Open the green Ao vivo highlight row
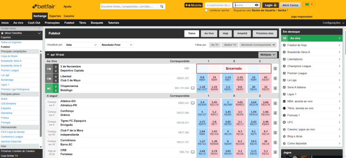 click(312, 38)
